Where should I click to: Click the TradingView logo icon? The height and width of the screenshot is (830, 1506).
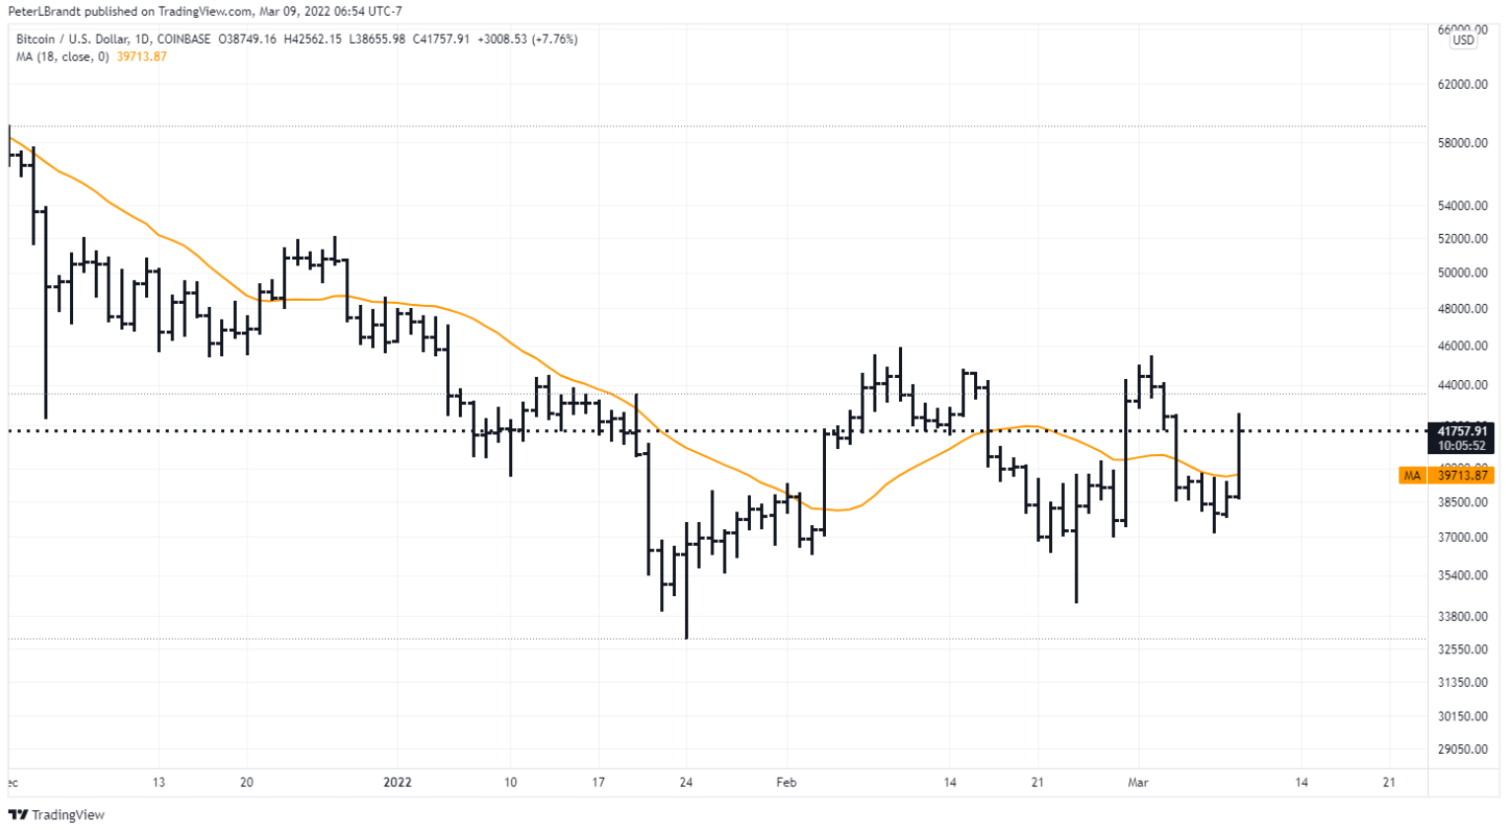tap(18, 815)
